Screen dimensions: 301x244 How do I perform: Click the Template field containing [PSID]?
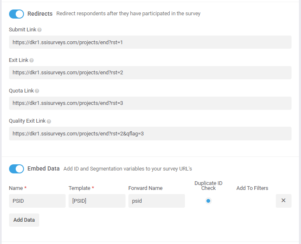point(97,201)
